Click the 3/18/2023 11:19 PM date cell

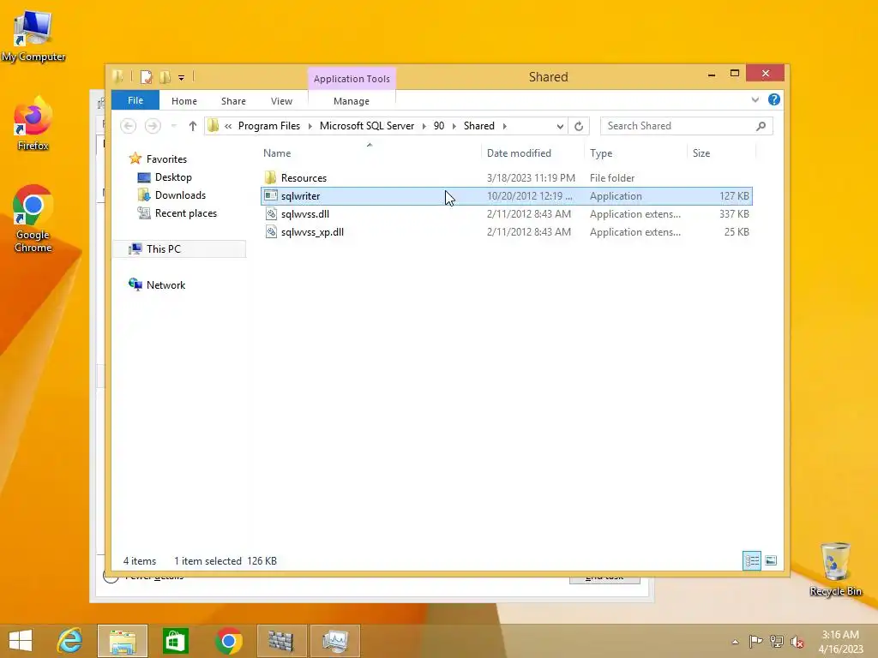coord(531,178)
